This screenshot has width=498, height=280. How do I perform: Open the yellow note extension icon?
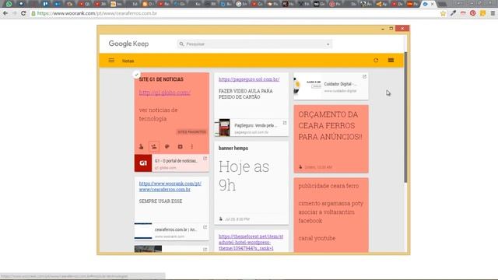(482, 13)
